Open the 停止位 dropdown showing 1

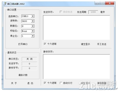click(33, 36)
